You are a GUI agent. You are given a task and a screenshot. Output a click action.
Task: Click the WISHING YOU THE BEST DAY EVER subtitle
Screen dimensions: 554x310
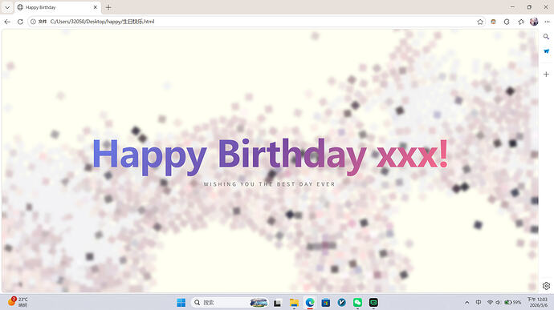tap(269, 184)
